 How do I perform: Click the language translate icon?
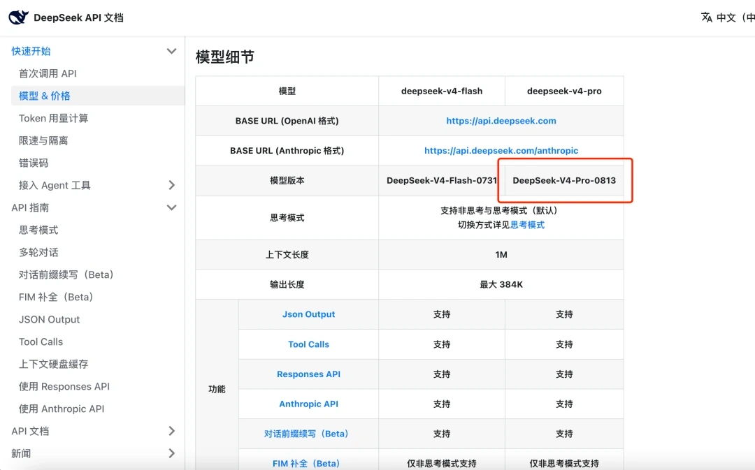706,17
